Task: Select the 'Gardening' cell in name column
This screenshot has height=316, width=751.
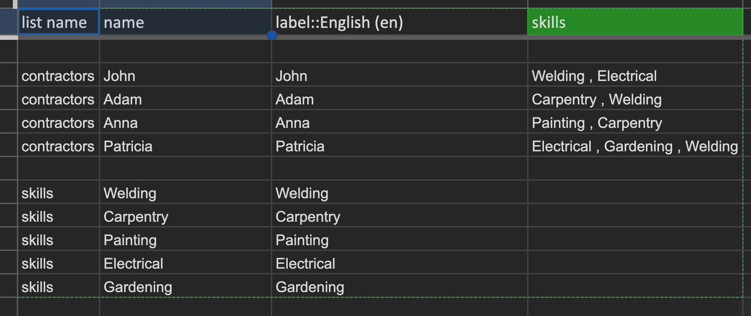Action: click(185, 286)
